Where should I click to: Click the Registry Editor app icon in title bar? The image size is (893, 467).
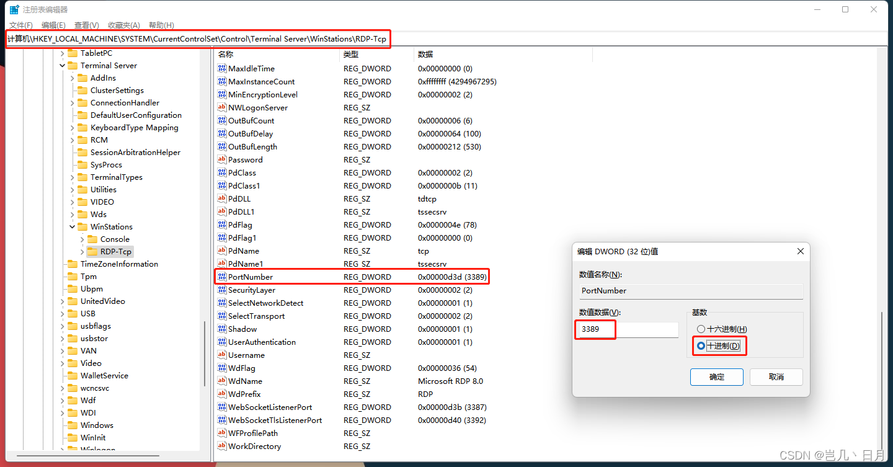point(14,9)
